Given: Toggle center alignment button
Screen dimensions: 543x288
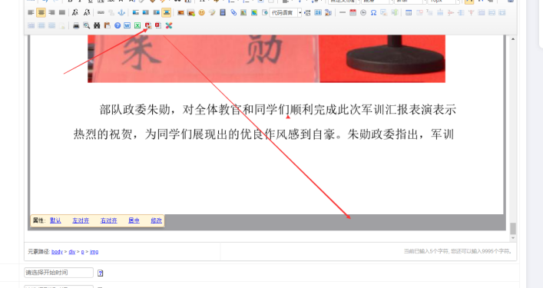Looking at the screenshot, I should tap(41, 13).
